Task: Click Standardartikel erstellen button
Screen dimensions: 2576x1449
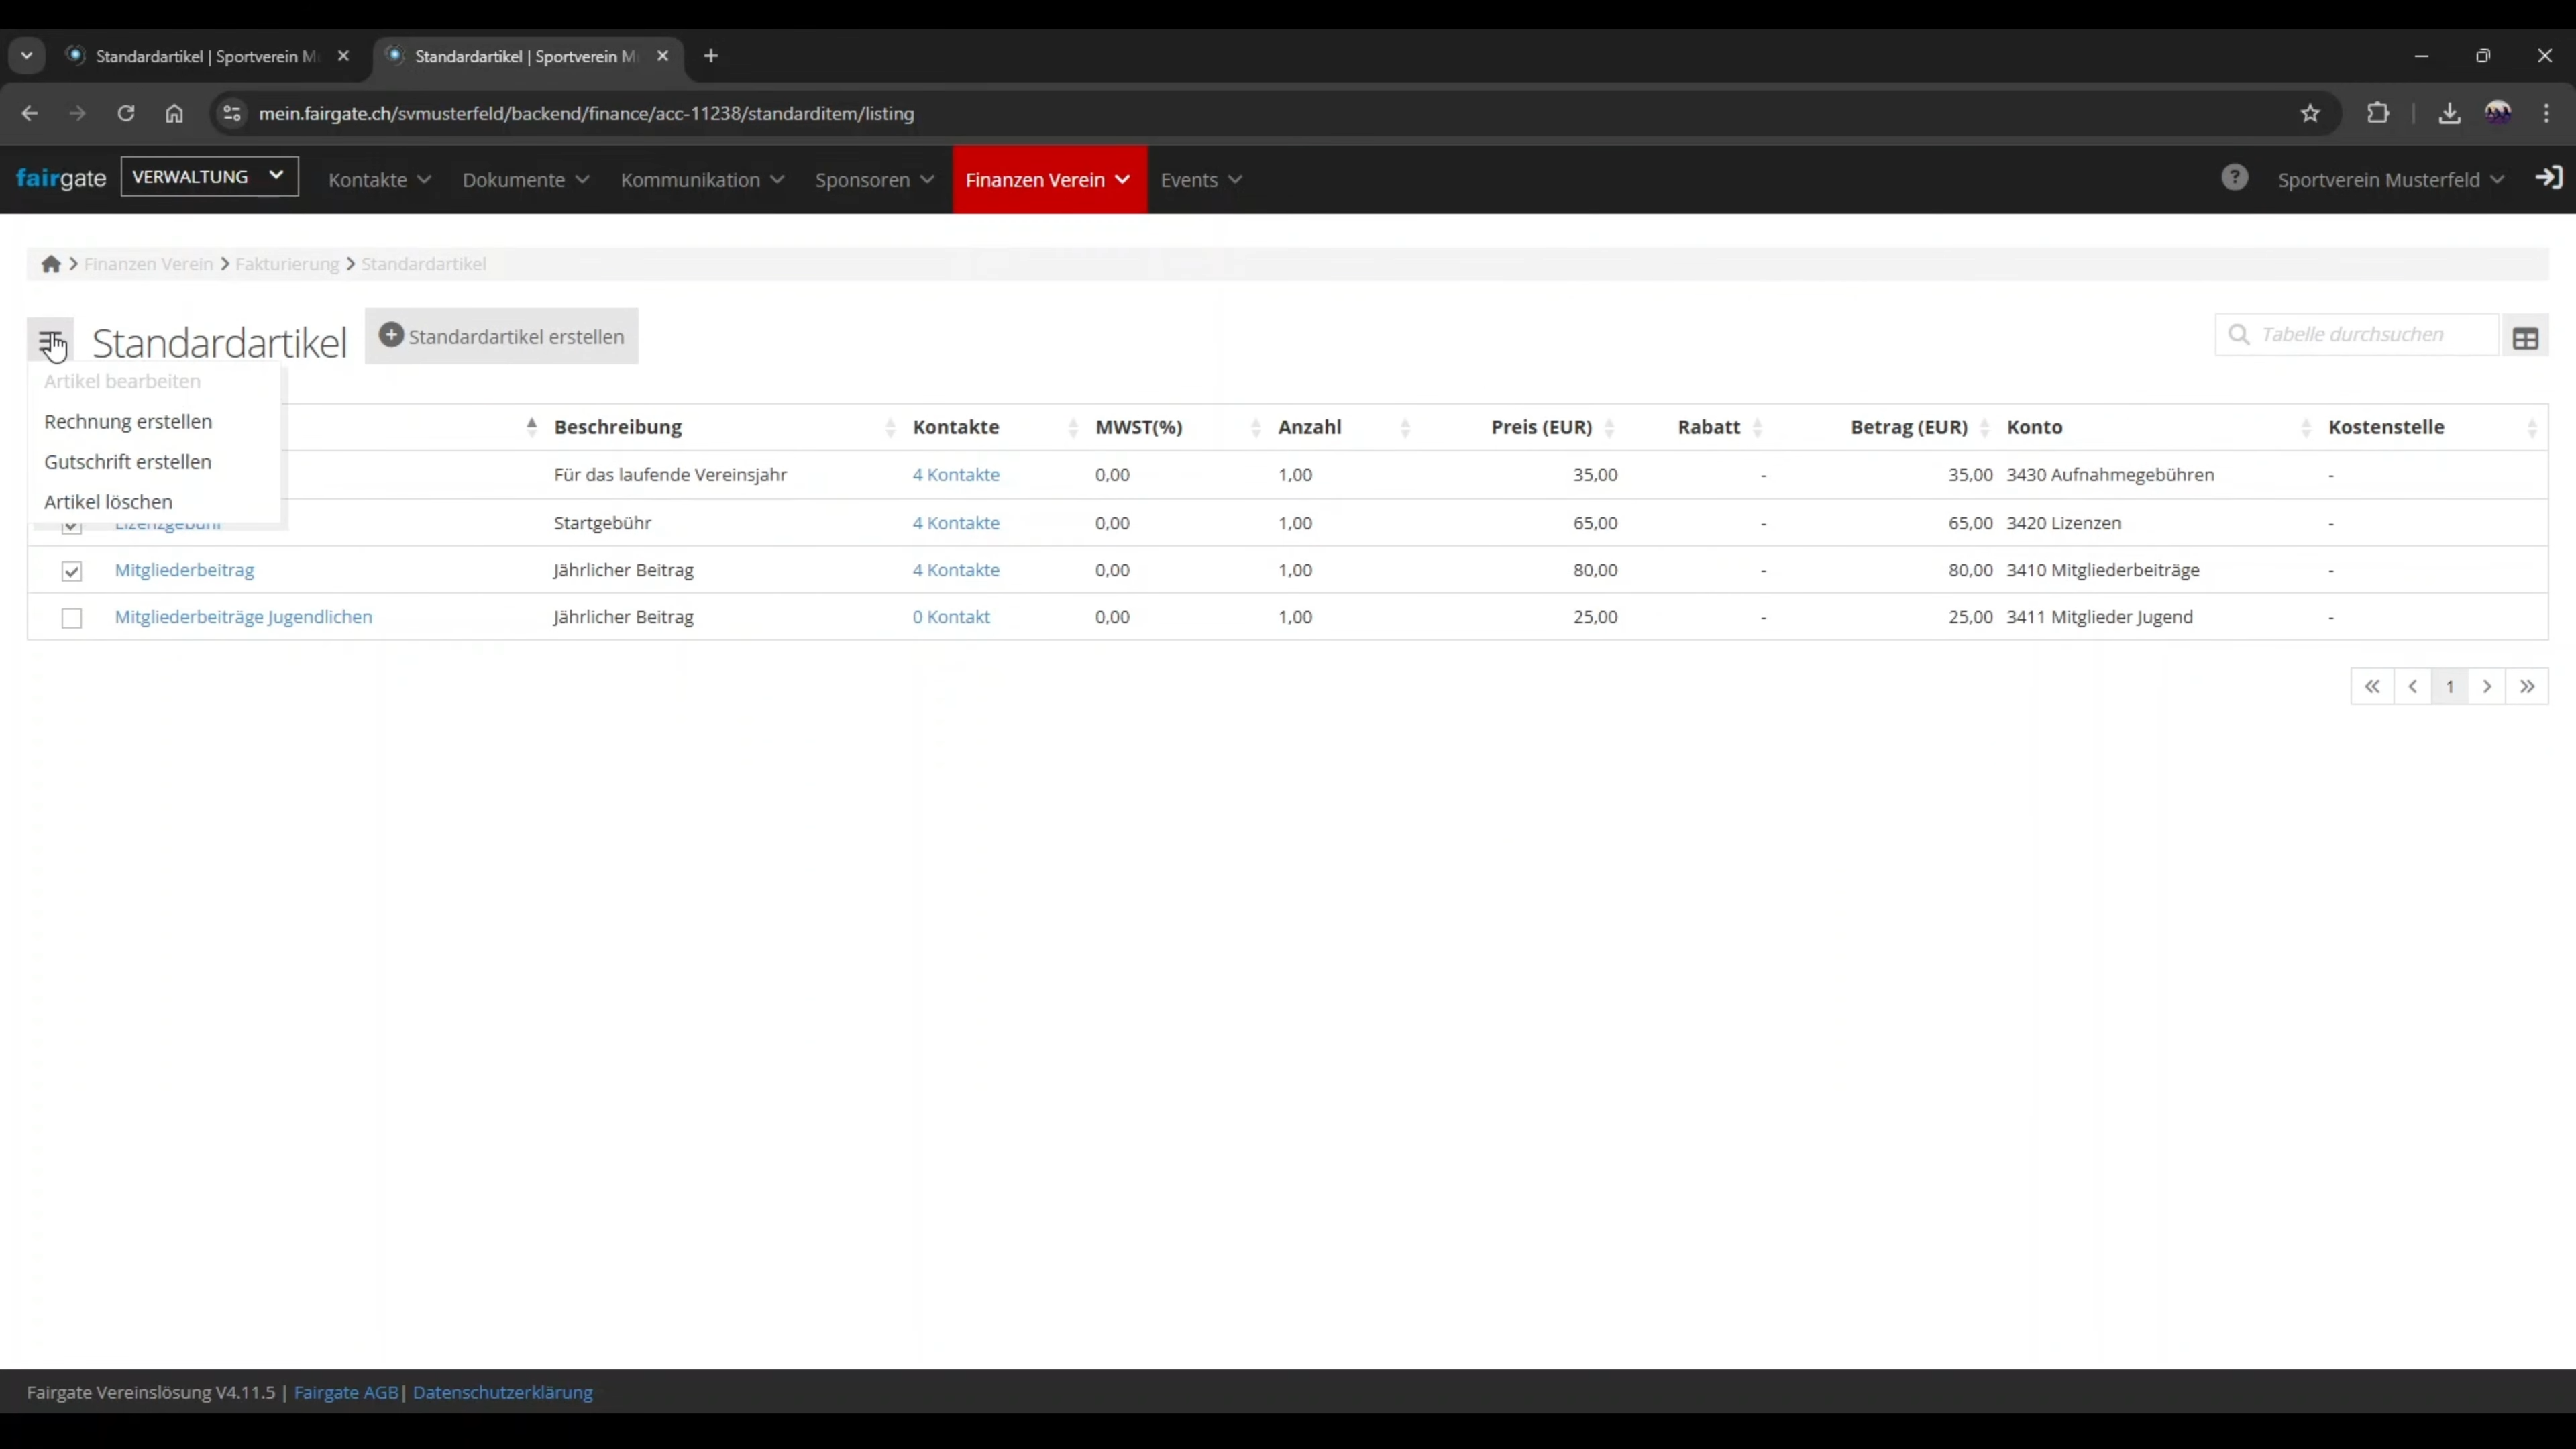Action: [x=501, y=336]
